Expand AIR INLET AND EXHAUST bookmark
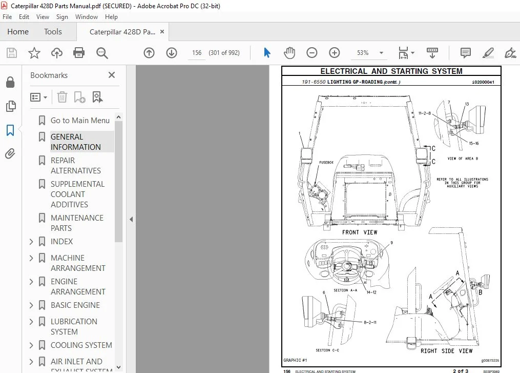Viewport: 520px width, 373px height. click(x=31, y=362)
